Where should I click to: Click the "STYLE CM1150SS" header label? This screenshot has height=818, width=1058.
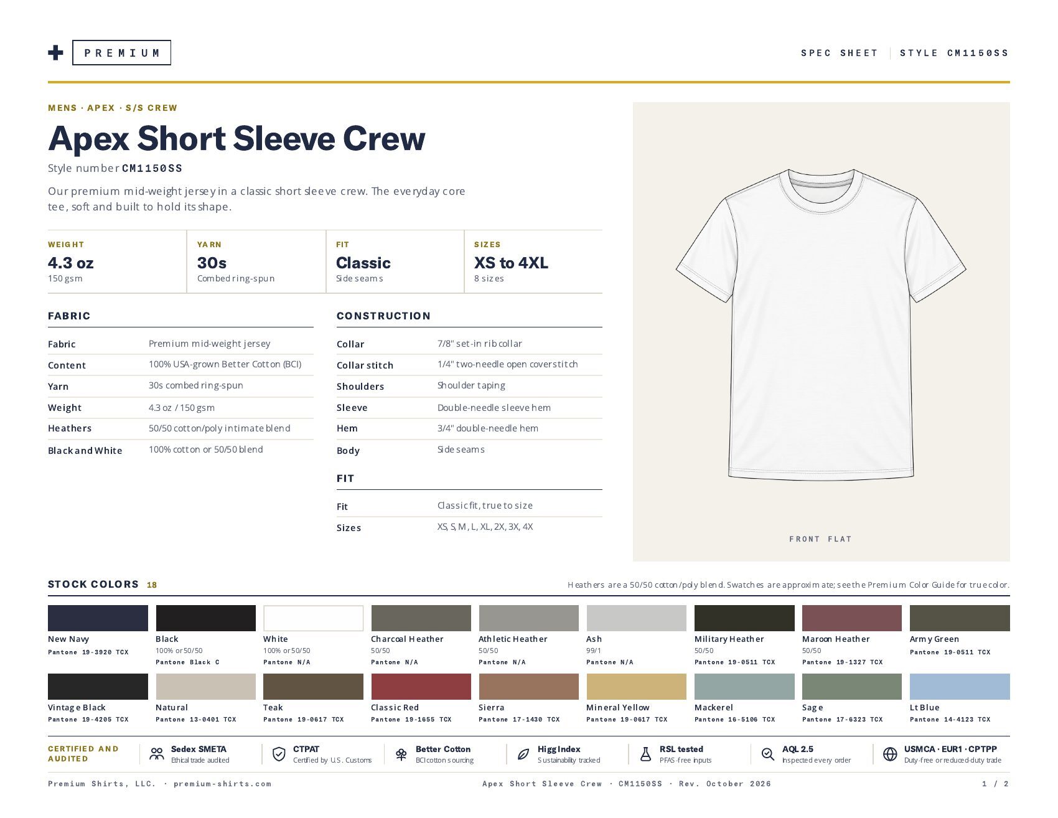coord(954,53)
